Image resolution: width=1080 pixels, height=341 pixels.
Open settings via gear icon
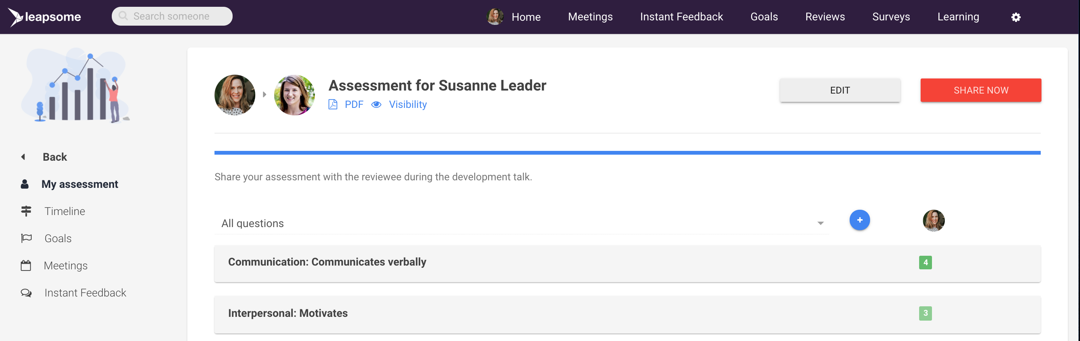click(x=1015, y=17)
